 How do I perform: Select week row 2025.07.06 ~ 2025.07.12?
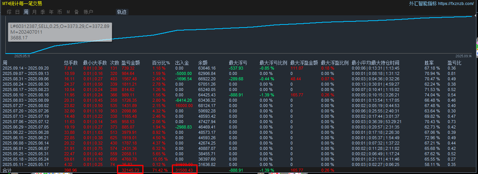[x=239, y=121]
